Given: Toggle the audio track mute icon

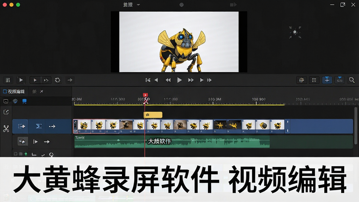Looking at the screenshot, I should (x=22, y=142).
